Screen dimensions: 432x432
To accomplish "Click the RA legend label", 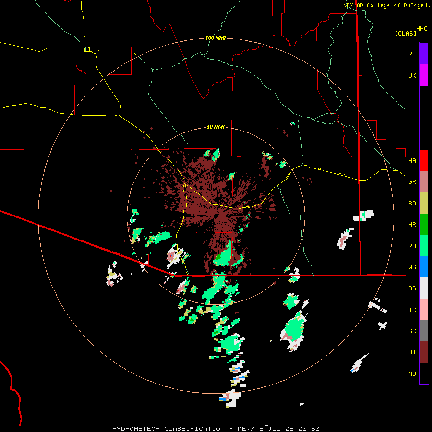I will coord(412,246).
